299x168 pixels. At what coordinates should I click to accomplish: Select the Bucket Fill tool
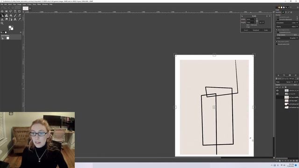[x=11, y=15]
